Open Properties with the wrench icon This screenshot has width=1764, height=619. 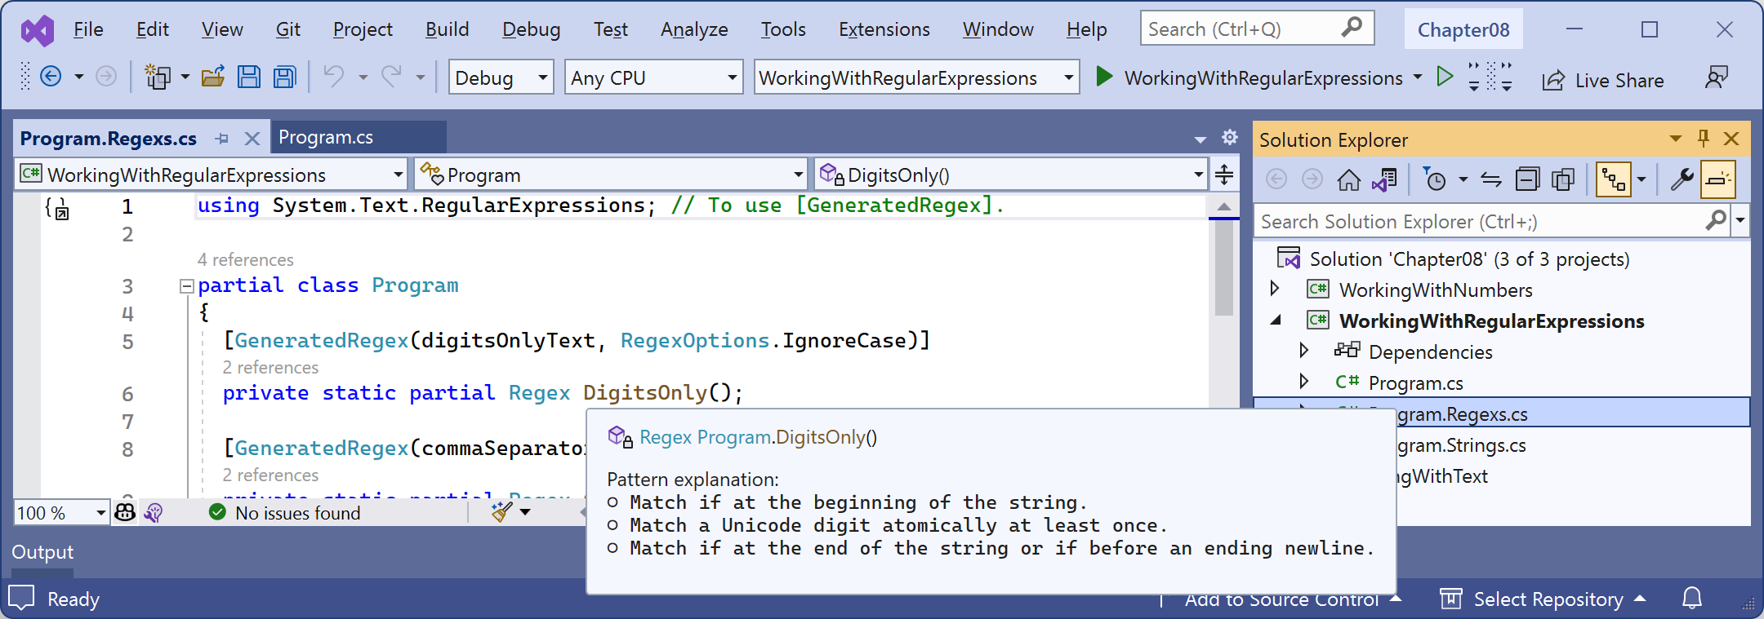[x=1682, y=179]
